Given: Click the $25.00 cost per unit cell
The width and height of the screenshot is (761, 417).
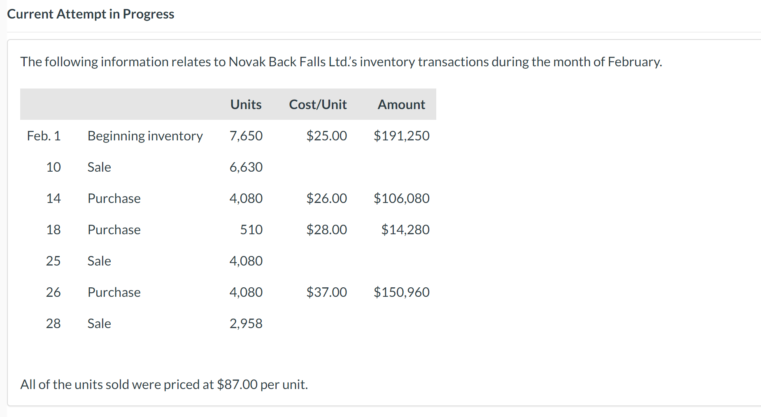Looking at the screenshot, I should point(326,136).
